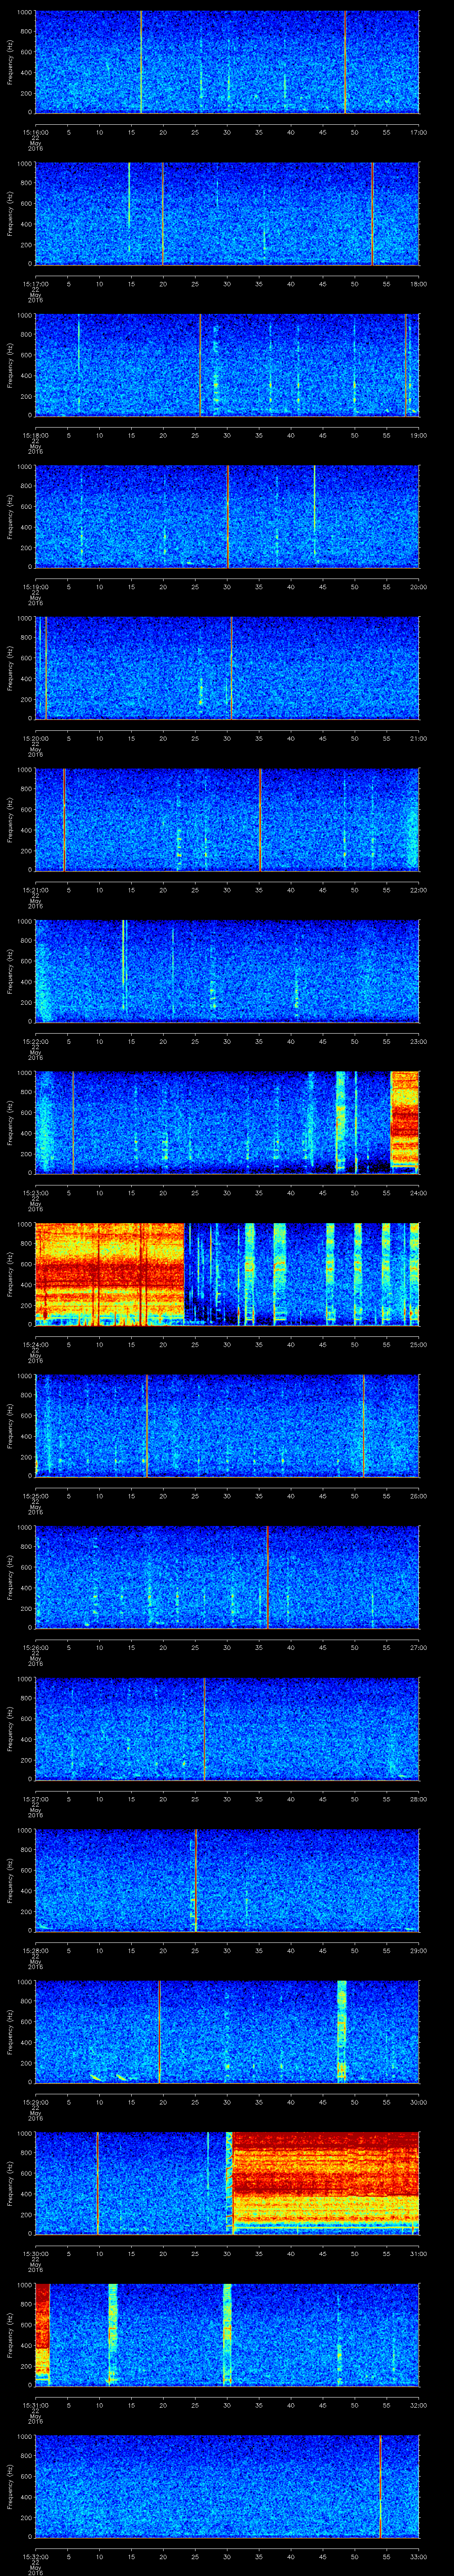Click the spectrogram panel starting at 15:27:00
The image size is (454, 2576).
227,1728
